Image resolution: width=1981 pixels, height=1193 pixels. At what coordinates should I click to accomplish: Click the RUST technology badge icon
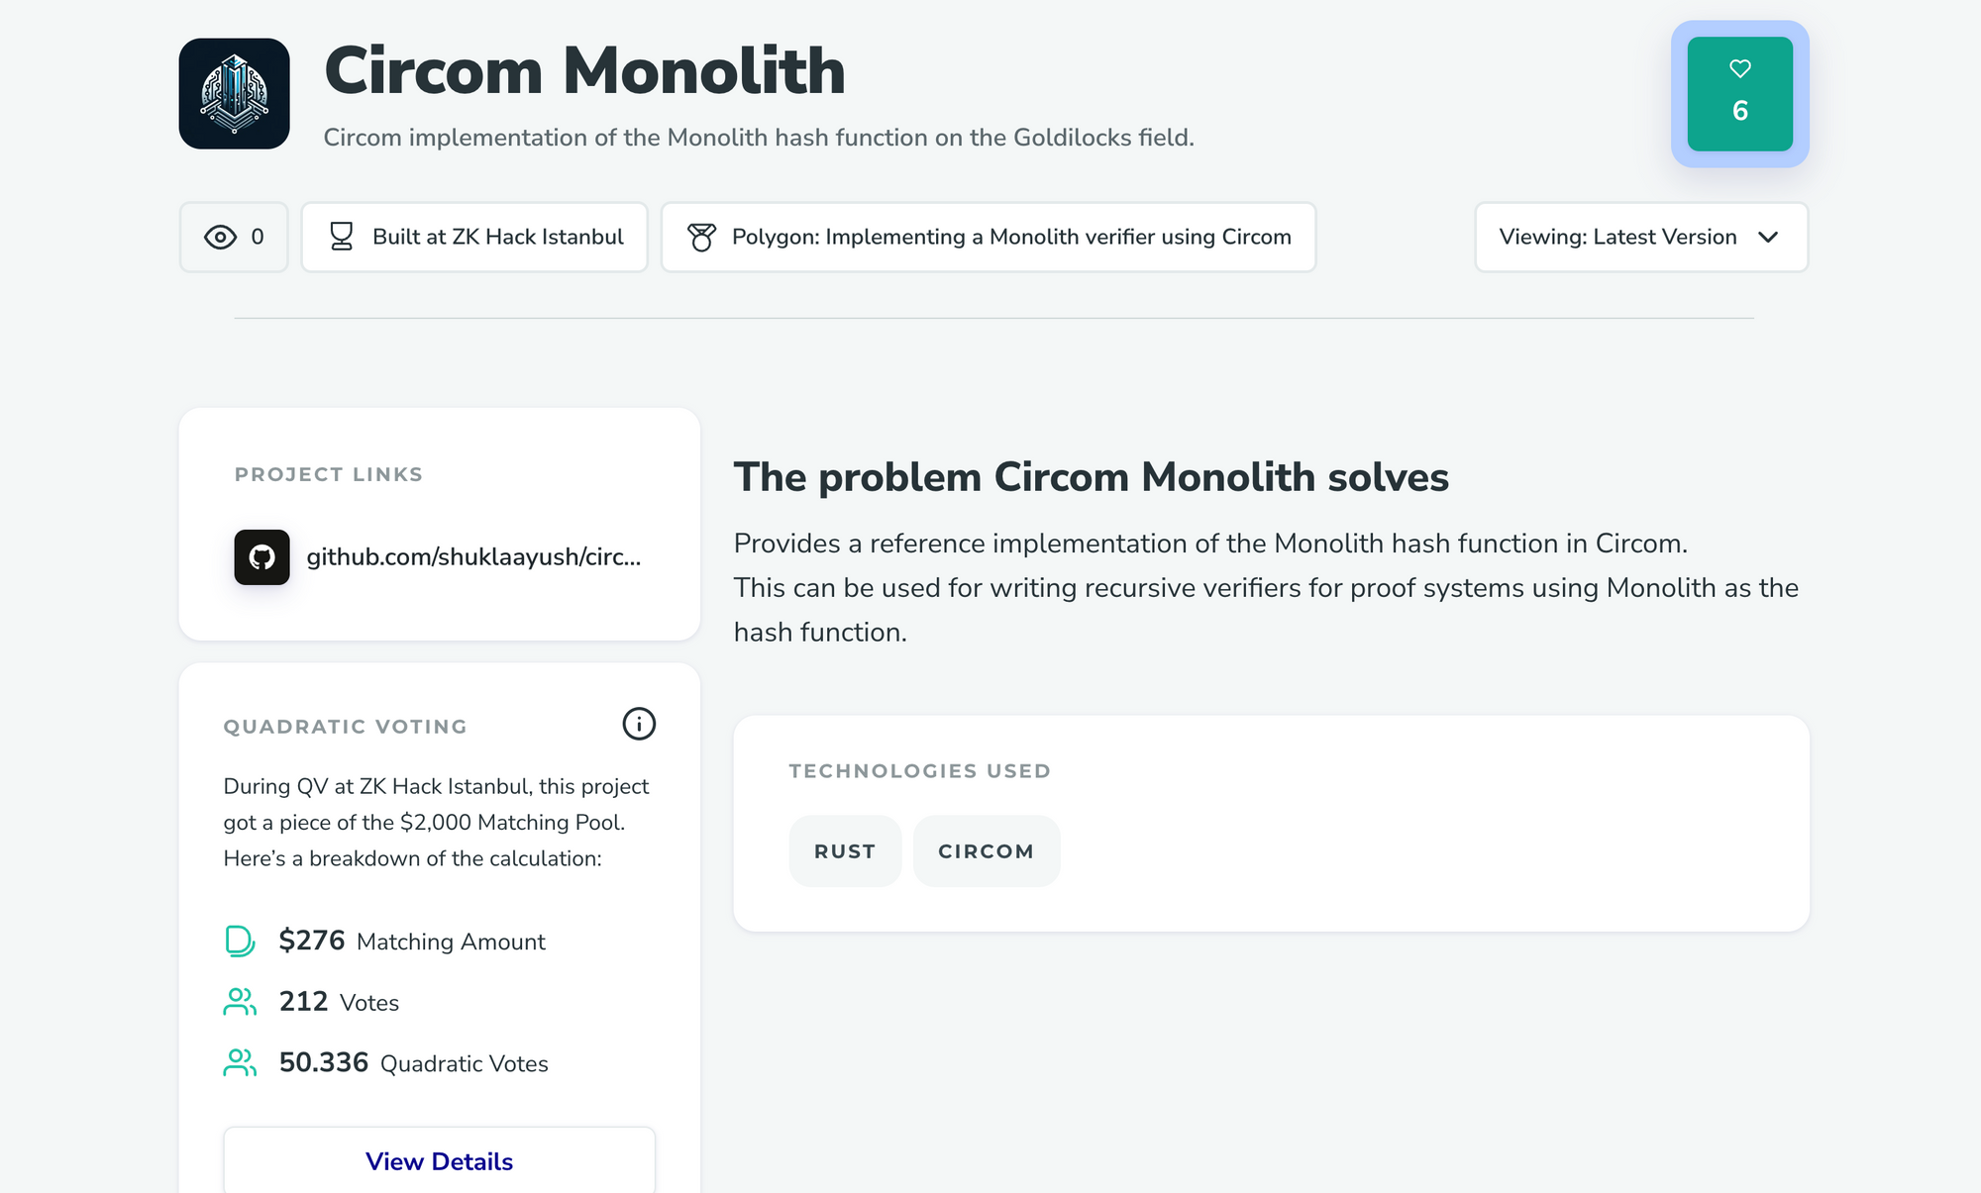coord(843,850)
